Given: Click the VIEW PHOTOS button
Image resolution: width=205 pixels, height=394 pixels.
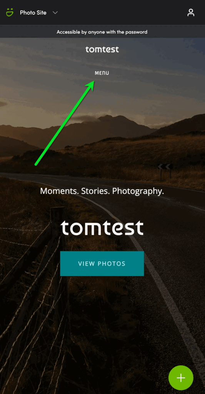Looking at the screenshot, I should [102, 264].
